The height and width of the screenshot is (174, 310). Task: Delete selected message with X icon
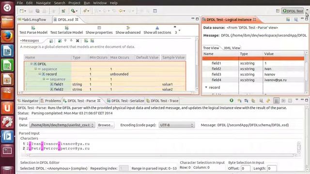(77, 41)
